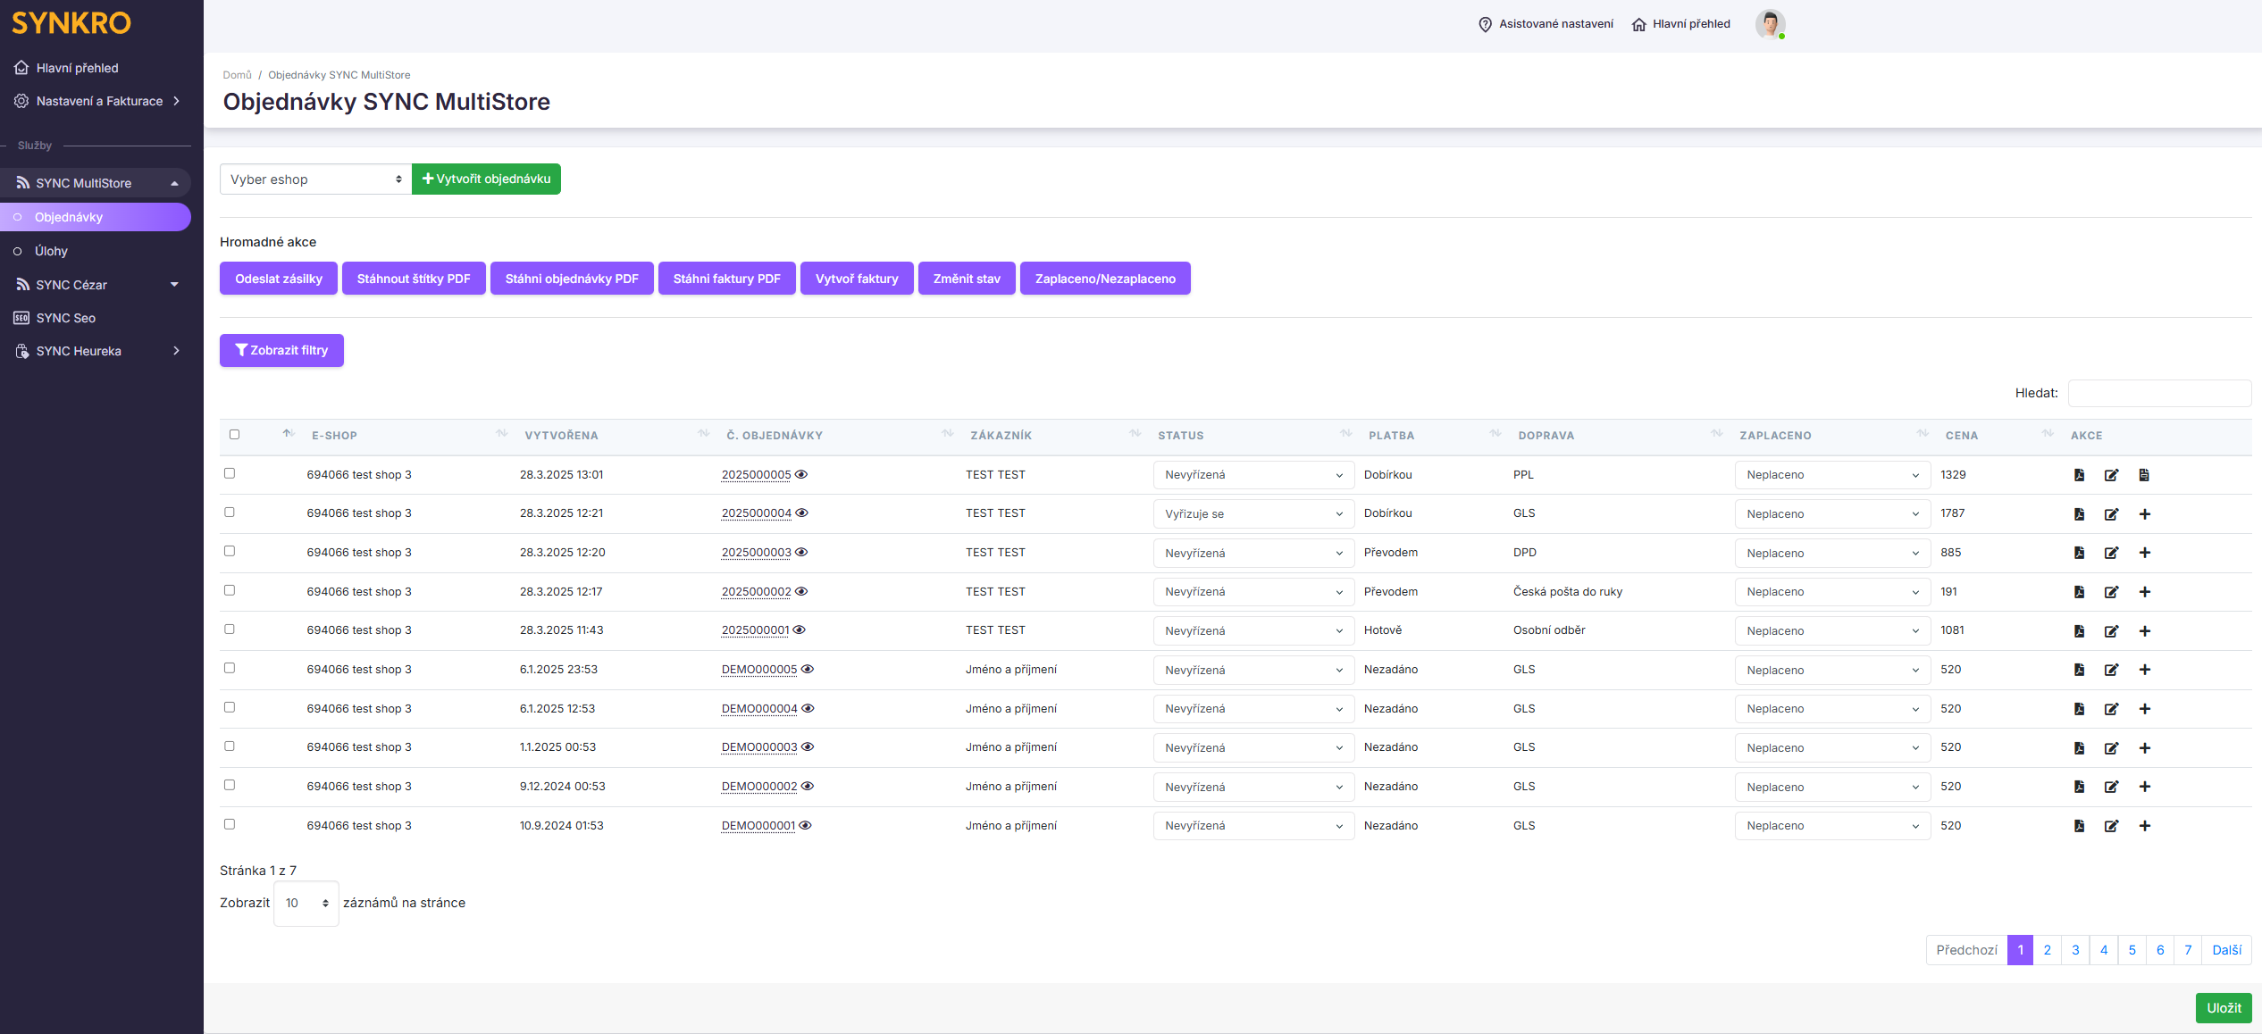Open the Zaplaceno dropdown for order 2025000001

click(1831, 631)
